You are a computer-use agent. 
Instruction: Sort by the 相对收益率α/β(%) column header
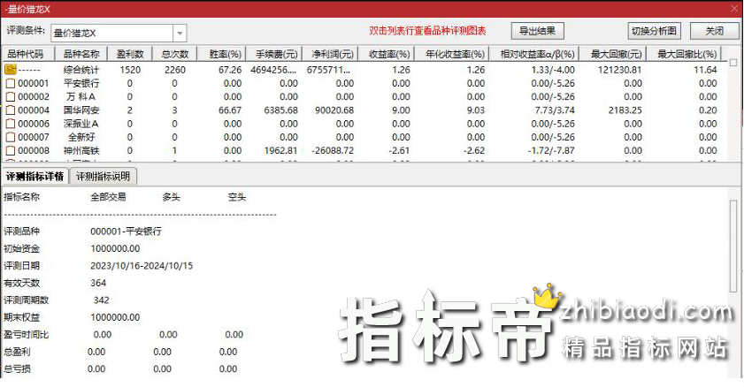(533, 54)
